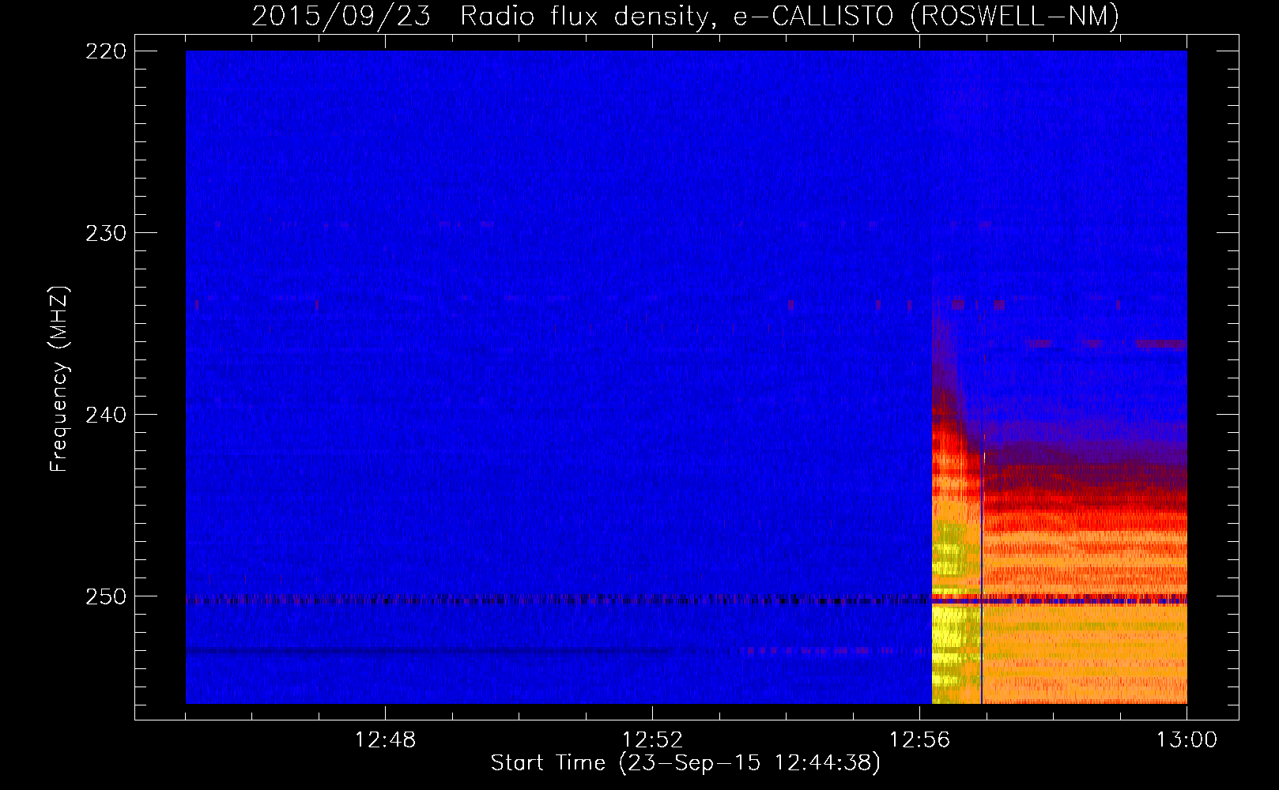Click the 12:56 time tick label

pos(919,740)
